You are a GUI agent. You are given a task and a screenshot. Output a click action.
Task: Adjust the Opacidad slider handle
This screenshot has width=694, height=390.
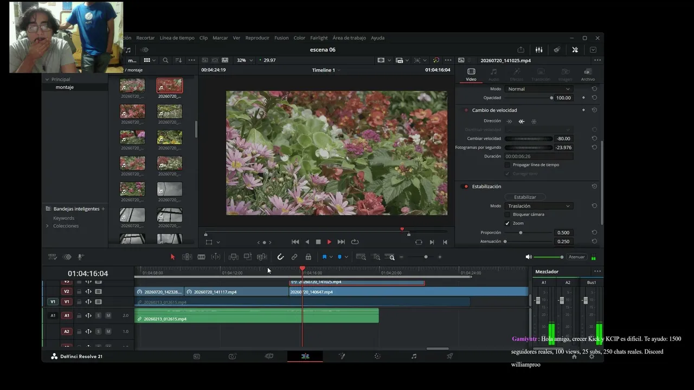[551, 98]
